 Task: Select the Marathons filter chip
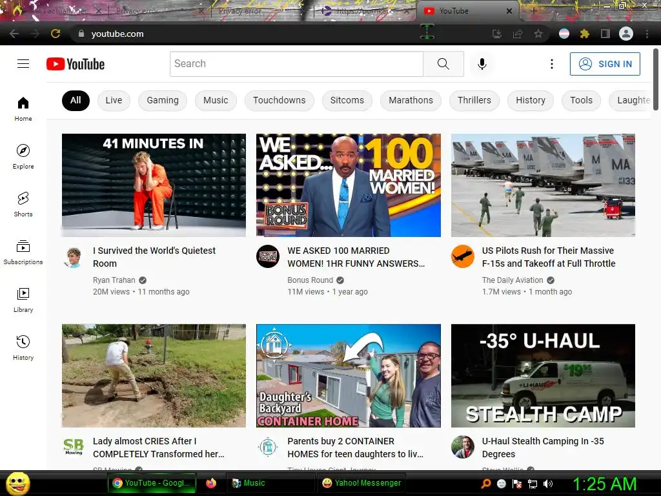(411, 100)
